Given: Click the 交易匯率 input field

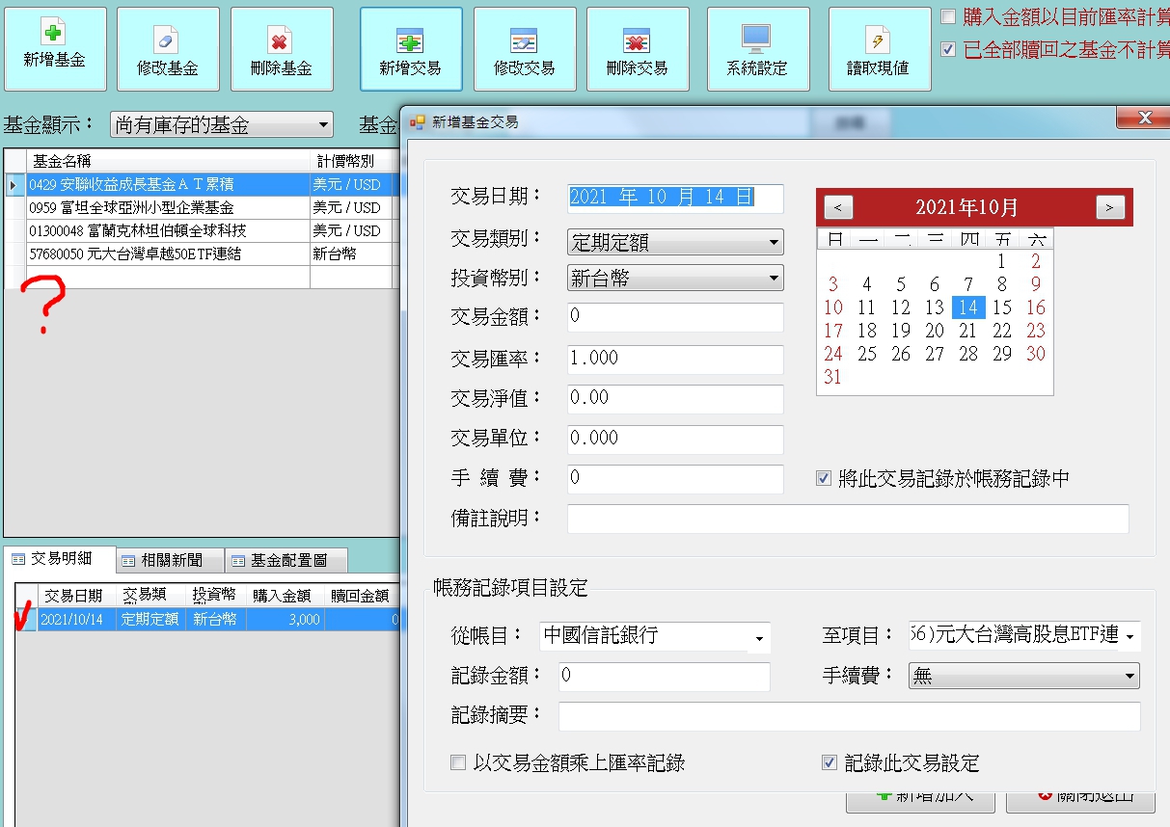Looking at the screenshot, I should tap(675, 359).
